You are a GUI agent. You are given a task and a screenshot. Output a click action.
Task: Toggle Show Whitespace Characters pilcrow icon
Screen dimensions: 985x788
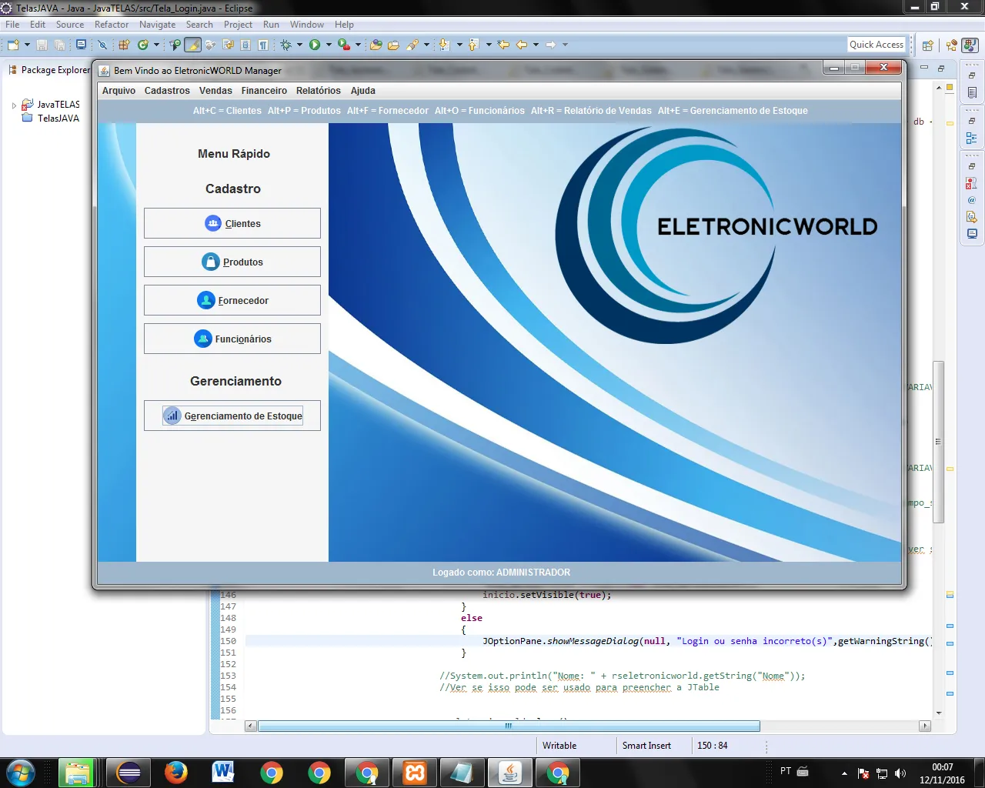pyautogui.click(x=263, y=45)
